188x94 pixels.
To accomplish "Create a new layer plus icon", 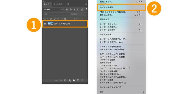I will click(x=78, y=80).
